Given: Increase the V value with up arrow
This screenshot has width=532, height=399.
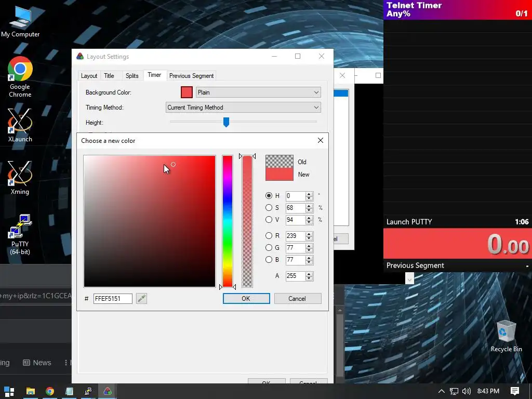Looking at the screenshot, I should (309, 218).
